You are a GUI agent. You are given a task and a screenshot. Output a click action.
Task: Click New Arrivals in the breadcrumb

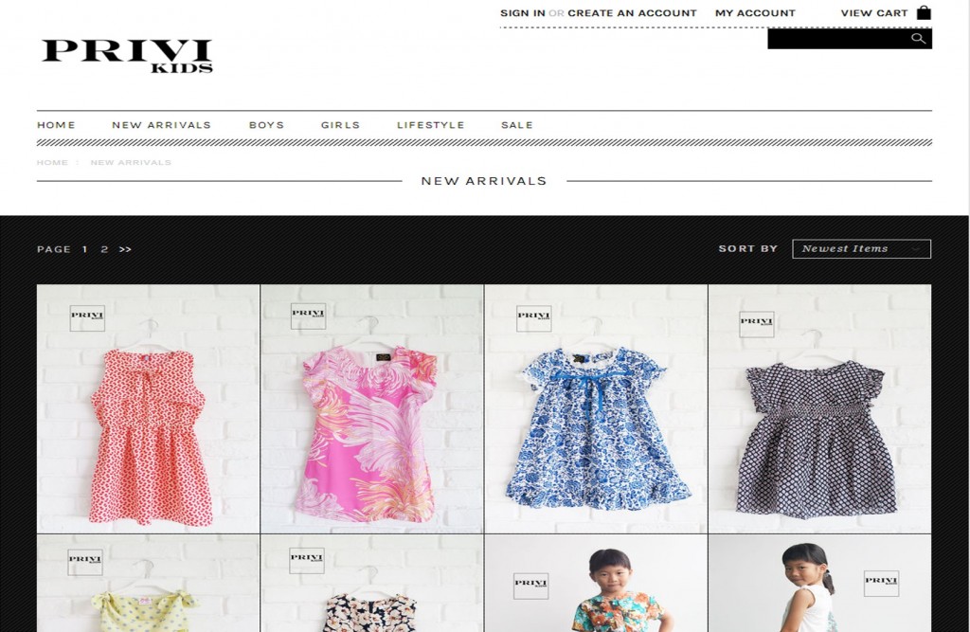131,163
